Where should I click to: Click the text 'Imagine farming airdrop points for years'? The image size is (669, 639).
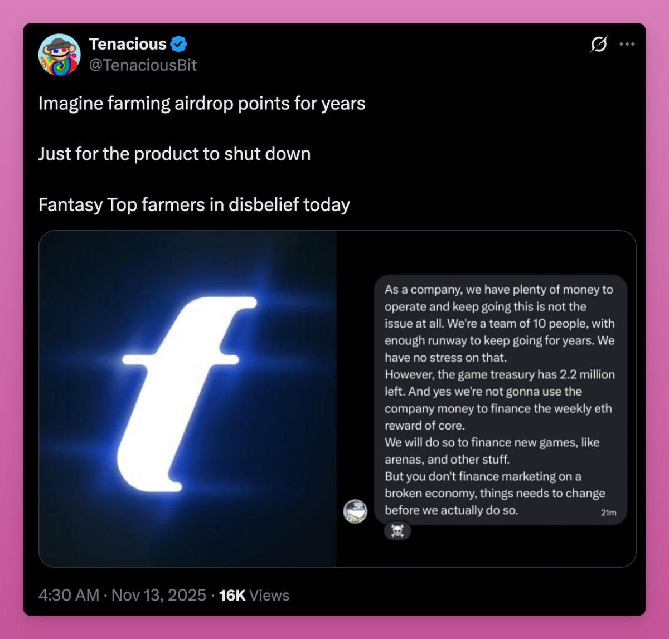(x=202, y=104)
